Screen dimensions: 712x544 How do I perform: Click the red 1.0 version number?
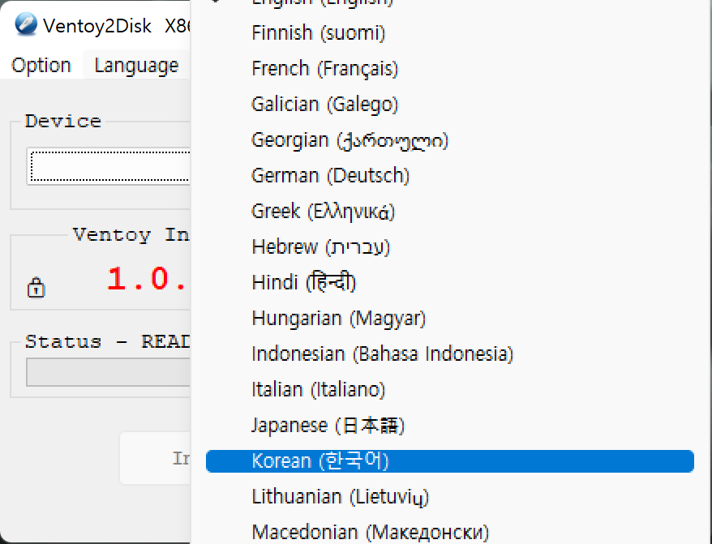coord(148,278)
